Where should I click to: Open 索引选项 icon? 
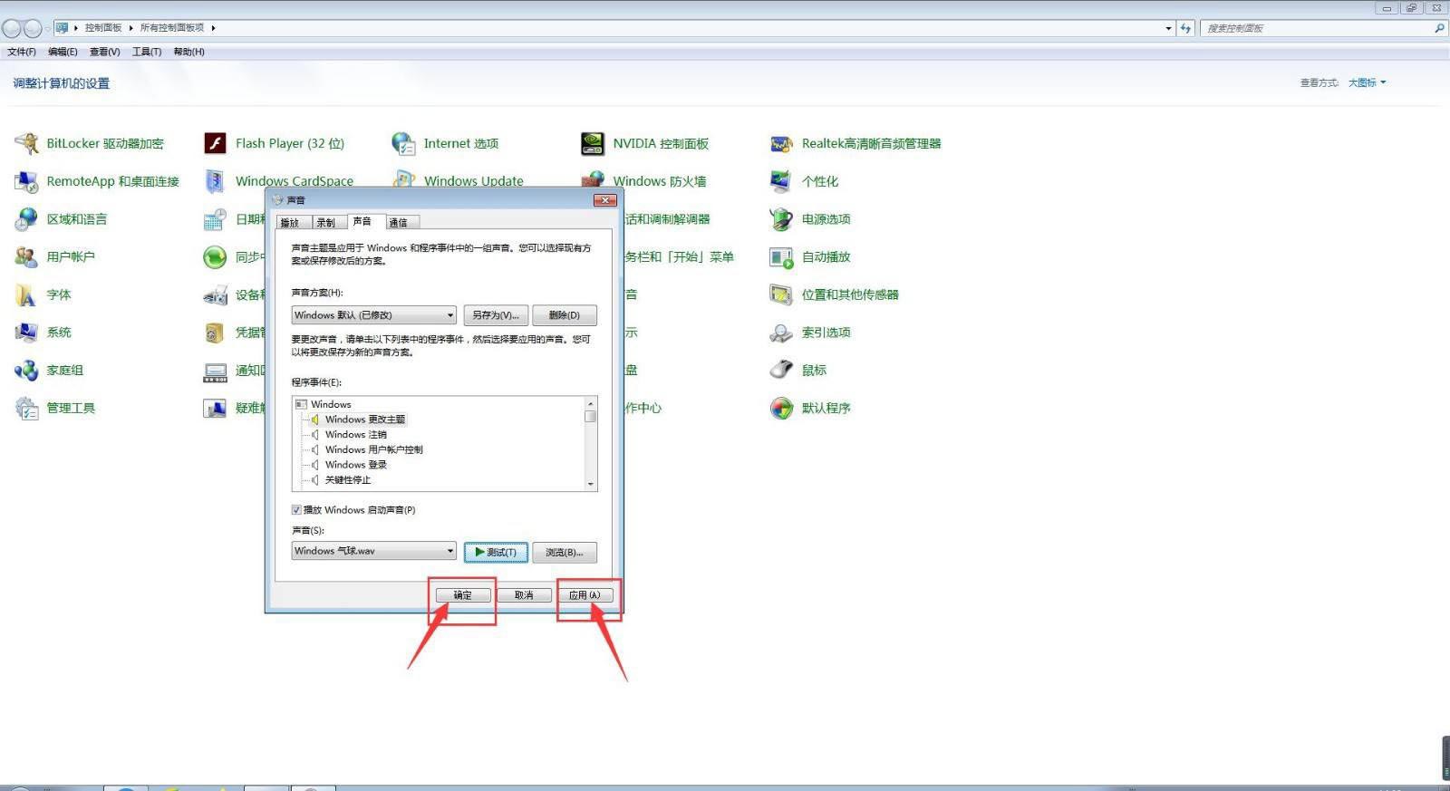(x=781, y=333)
